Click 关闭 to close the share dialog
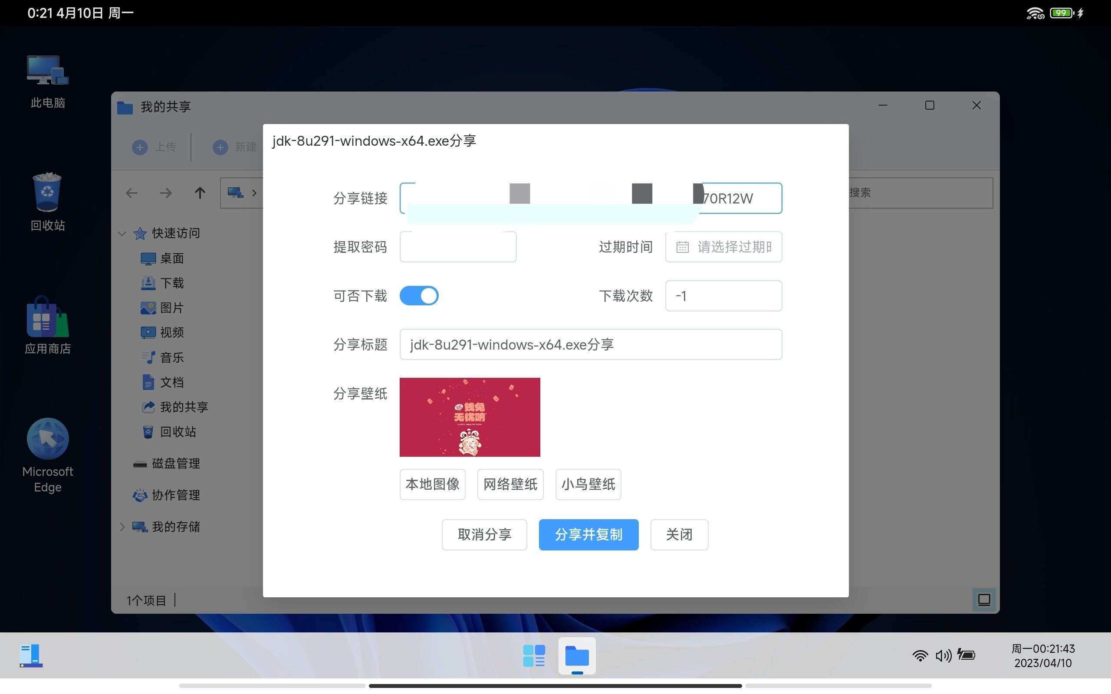1111x694 pixels. [679, 534]
